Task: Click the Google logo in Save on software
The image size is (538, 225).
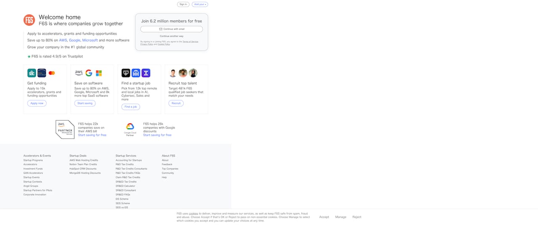Action: [x=89, y=73]
